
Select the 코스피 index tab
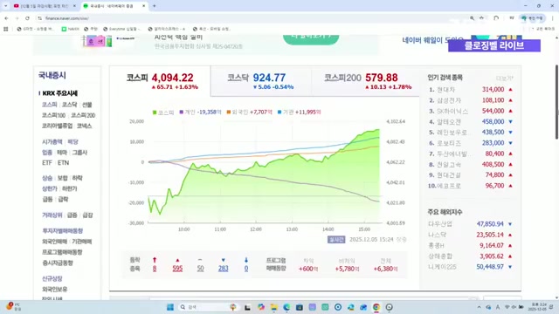[x=160, y=81]
